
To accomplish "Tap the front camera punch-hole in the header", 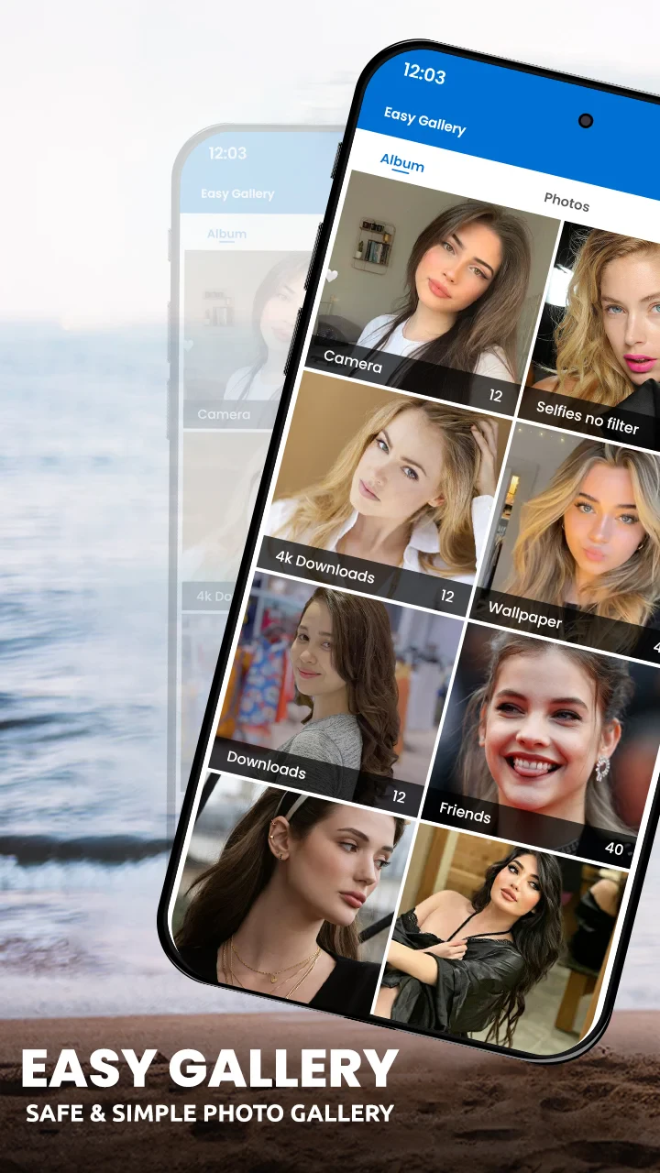I will tap(586, 121).
